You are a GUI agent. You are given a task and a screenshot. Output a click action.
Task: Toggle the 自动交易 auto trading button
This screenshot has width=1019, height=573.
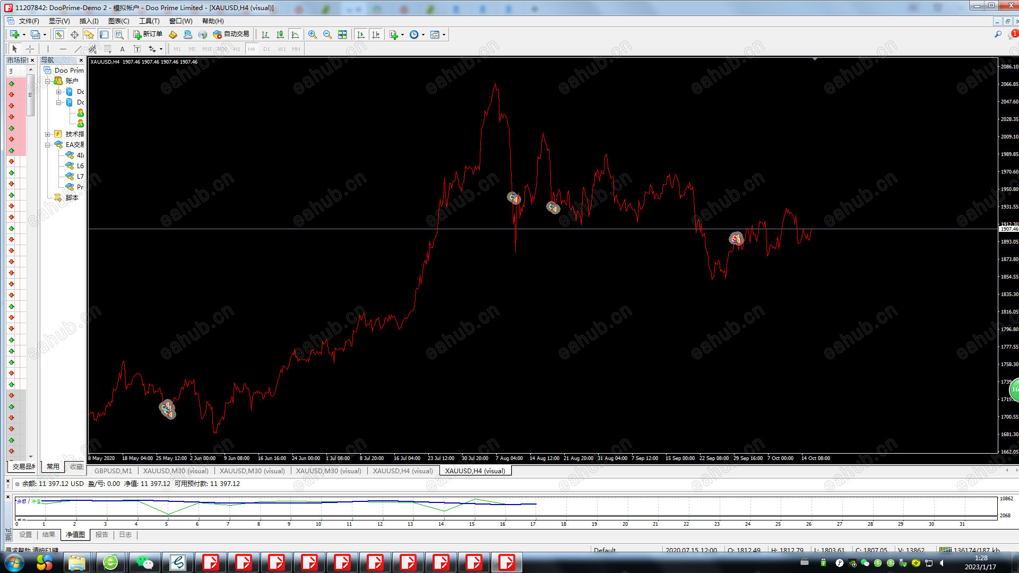tap(231, 34)
